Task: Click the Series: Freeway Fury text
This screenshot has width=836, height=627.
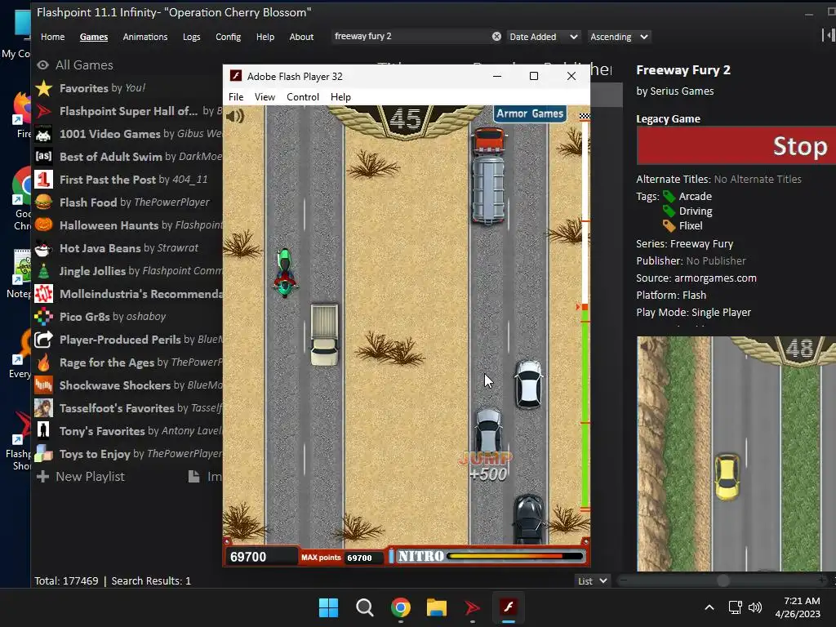Action: (685, 244)
